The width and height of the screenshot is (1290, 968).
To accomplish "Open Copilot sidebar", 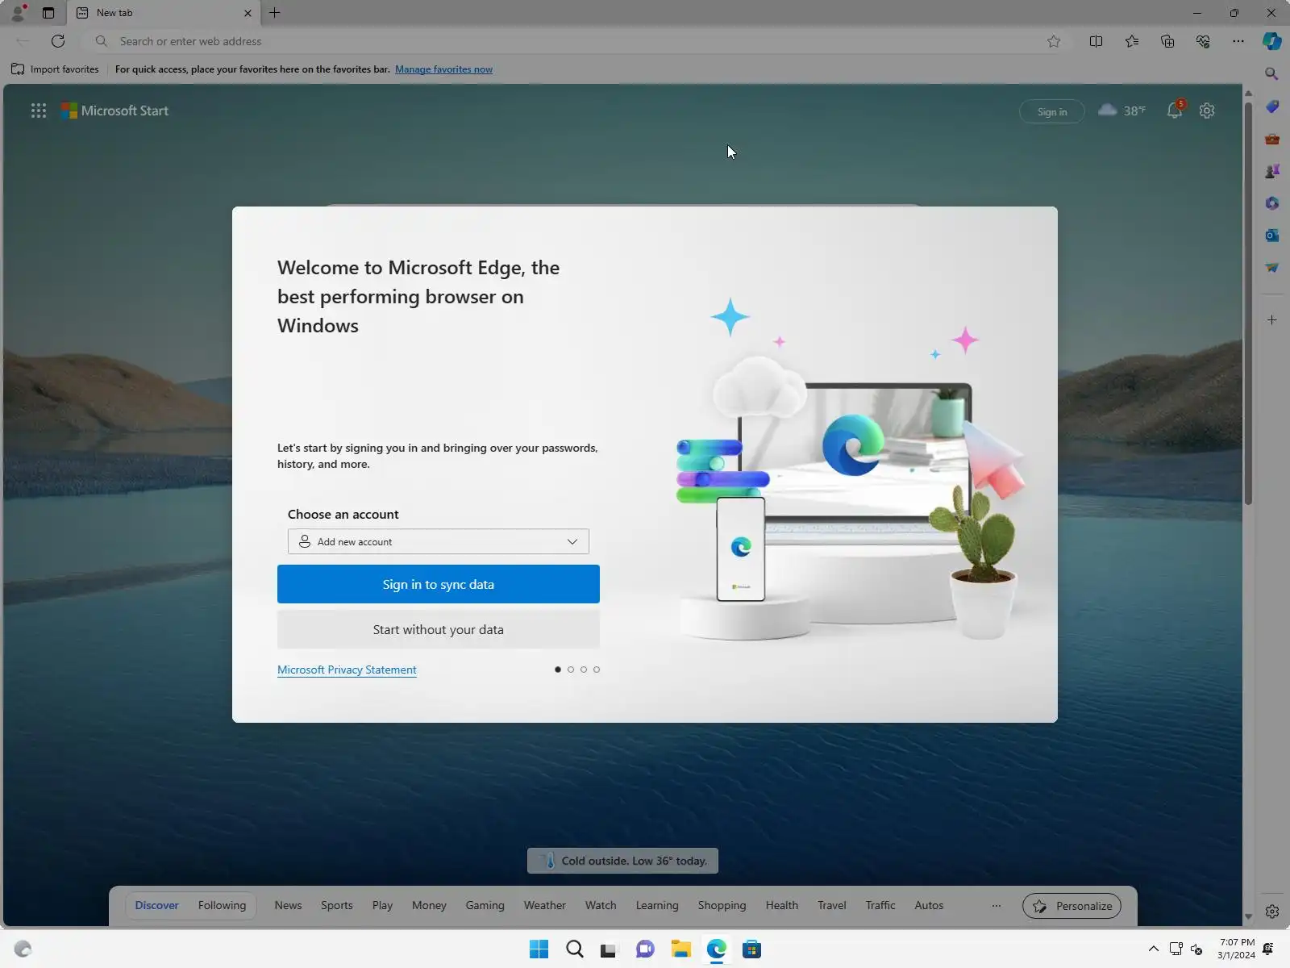I will [x=1272, y=41].
